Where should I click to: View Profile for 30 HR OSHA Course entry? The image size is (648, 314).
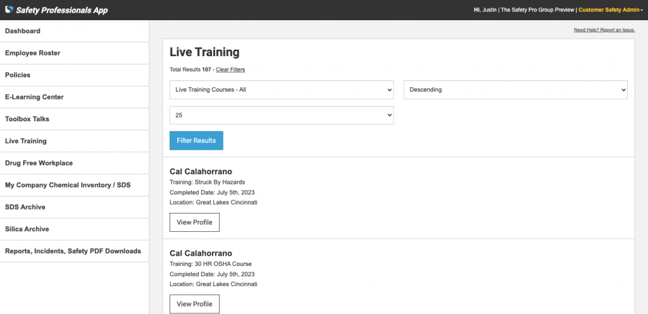[x=194, y=304]
